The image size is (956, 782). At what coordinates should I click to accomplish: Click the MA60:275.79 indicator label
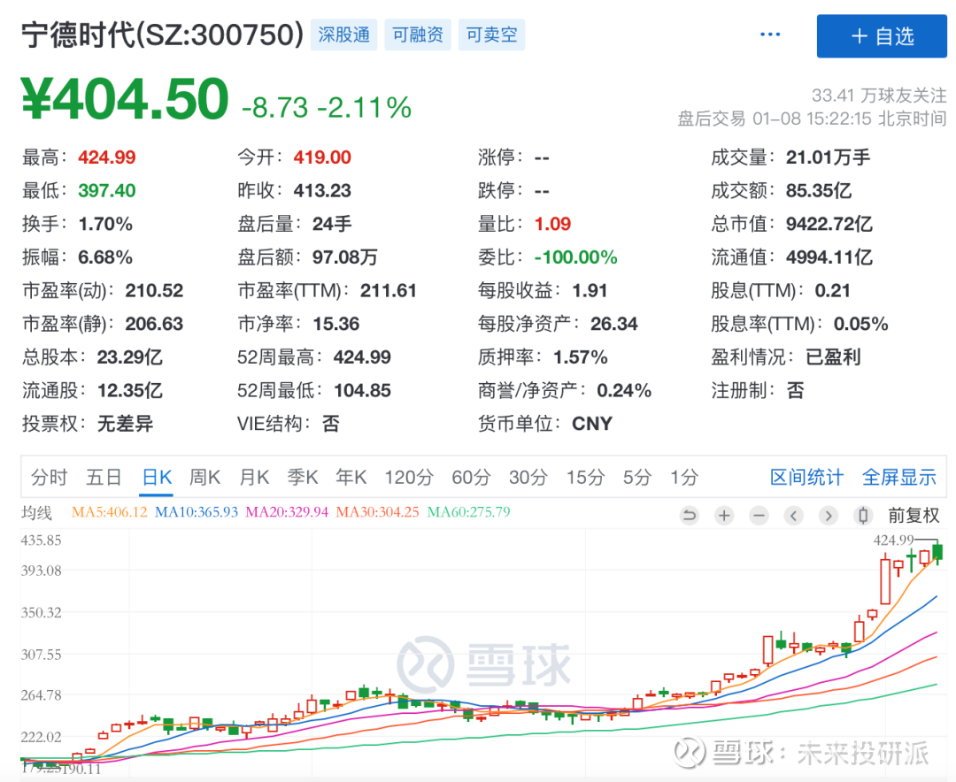click(469, 512)
